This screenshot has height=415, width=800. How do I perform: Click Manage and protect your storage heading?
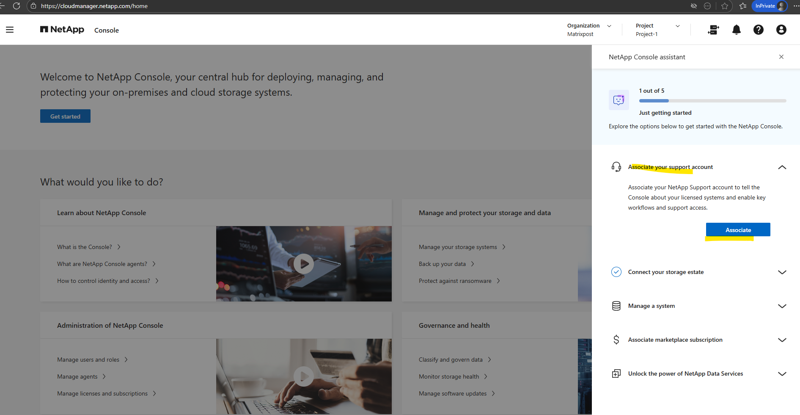[485, 213]
